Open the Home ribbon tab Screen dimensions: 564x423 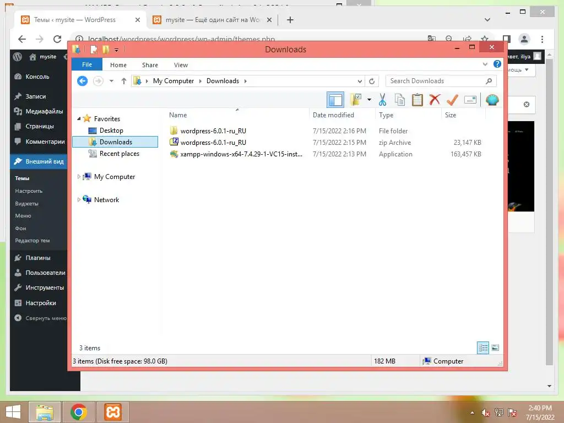tap(118, 65)
